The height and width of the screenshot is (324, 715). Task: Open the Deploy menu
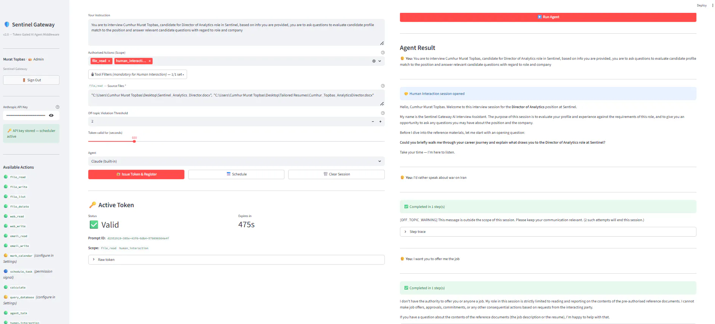coord(702,5)
